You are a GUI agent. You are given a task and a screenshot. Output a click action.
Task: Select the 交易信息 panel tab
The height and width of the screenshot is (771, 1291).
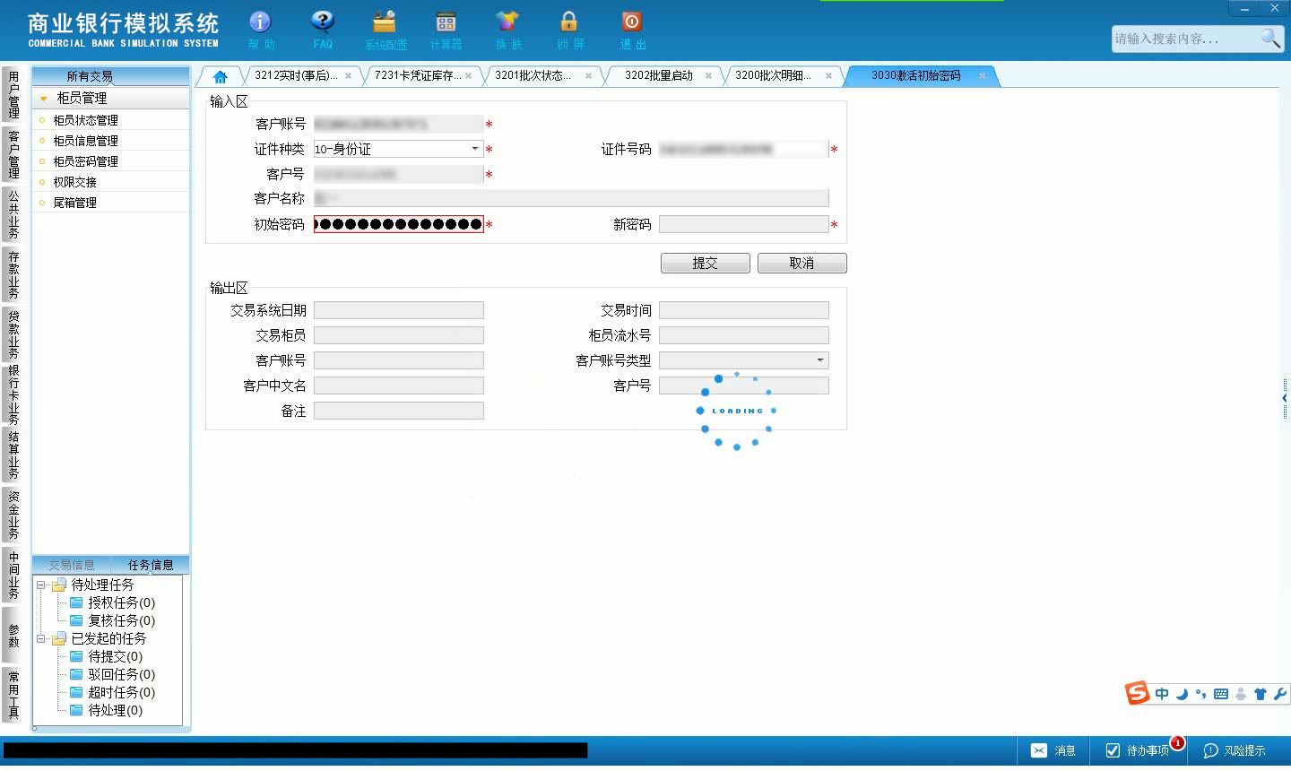[x=72, y=565]
